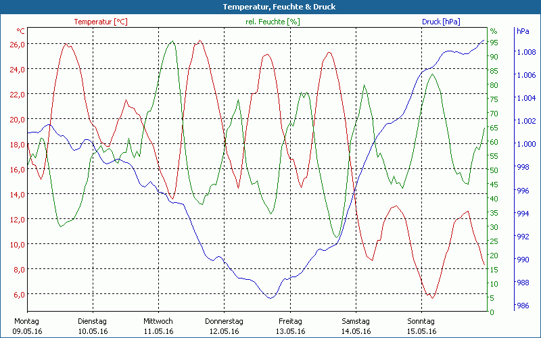Click the red °C unit on left axis
541x338 pixels.
(20, 31)
